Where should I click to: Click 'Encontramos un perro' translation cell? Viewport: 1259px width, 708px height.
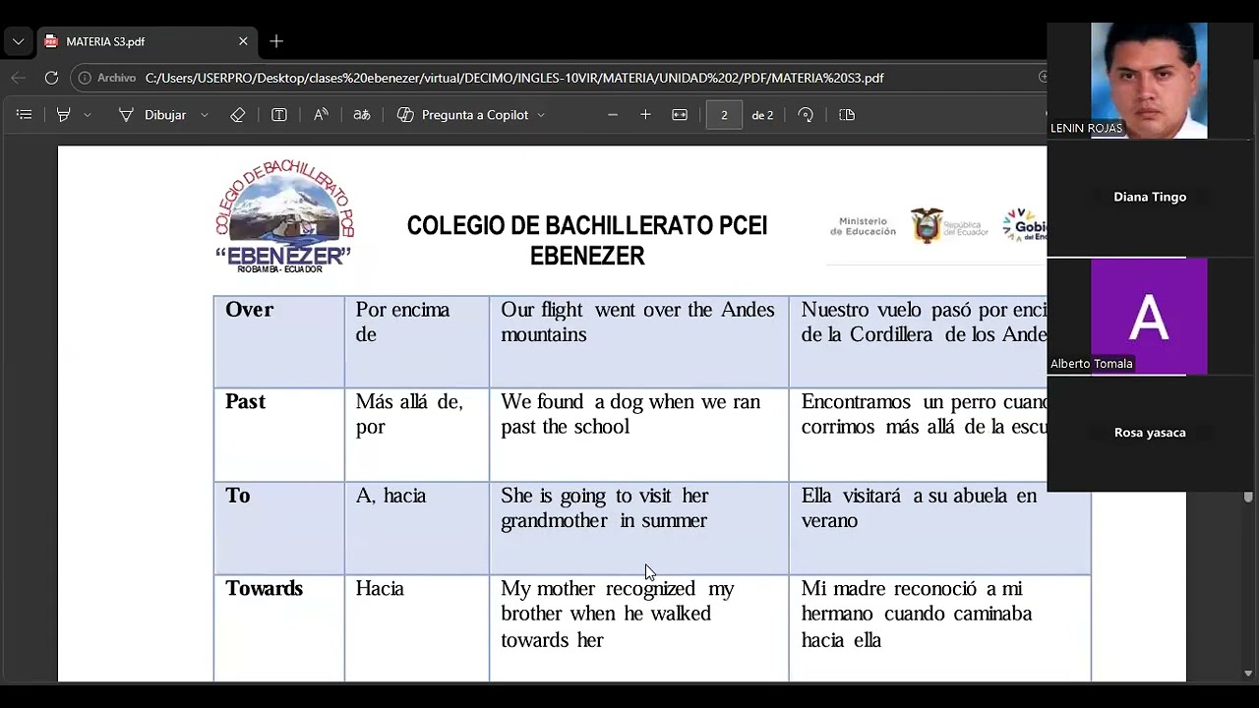919,435
